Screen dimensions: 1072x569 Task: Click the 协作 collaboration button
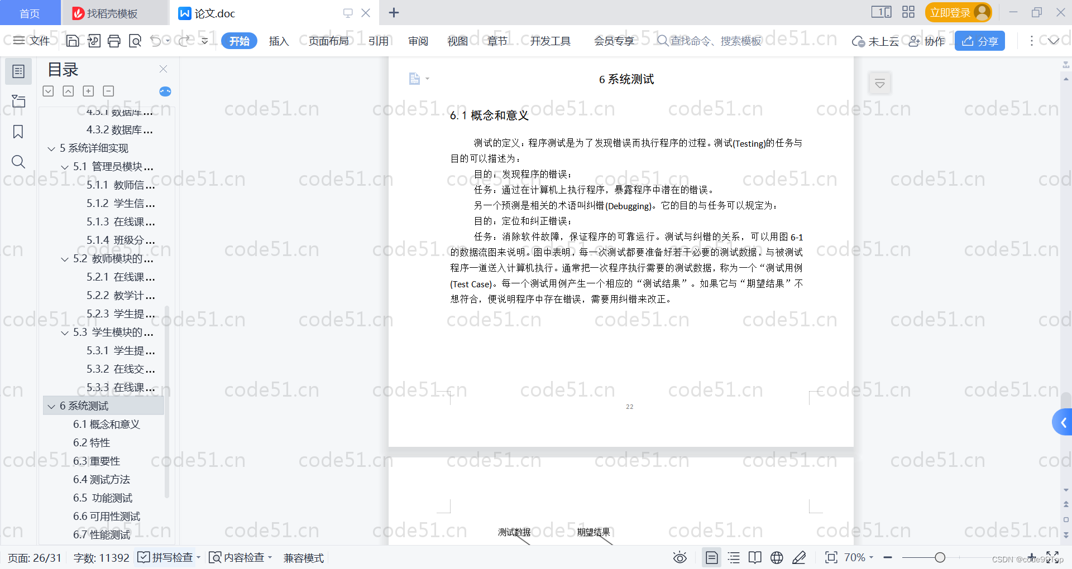(x=927, y=41)
